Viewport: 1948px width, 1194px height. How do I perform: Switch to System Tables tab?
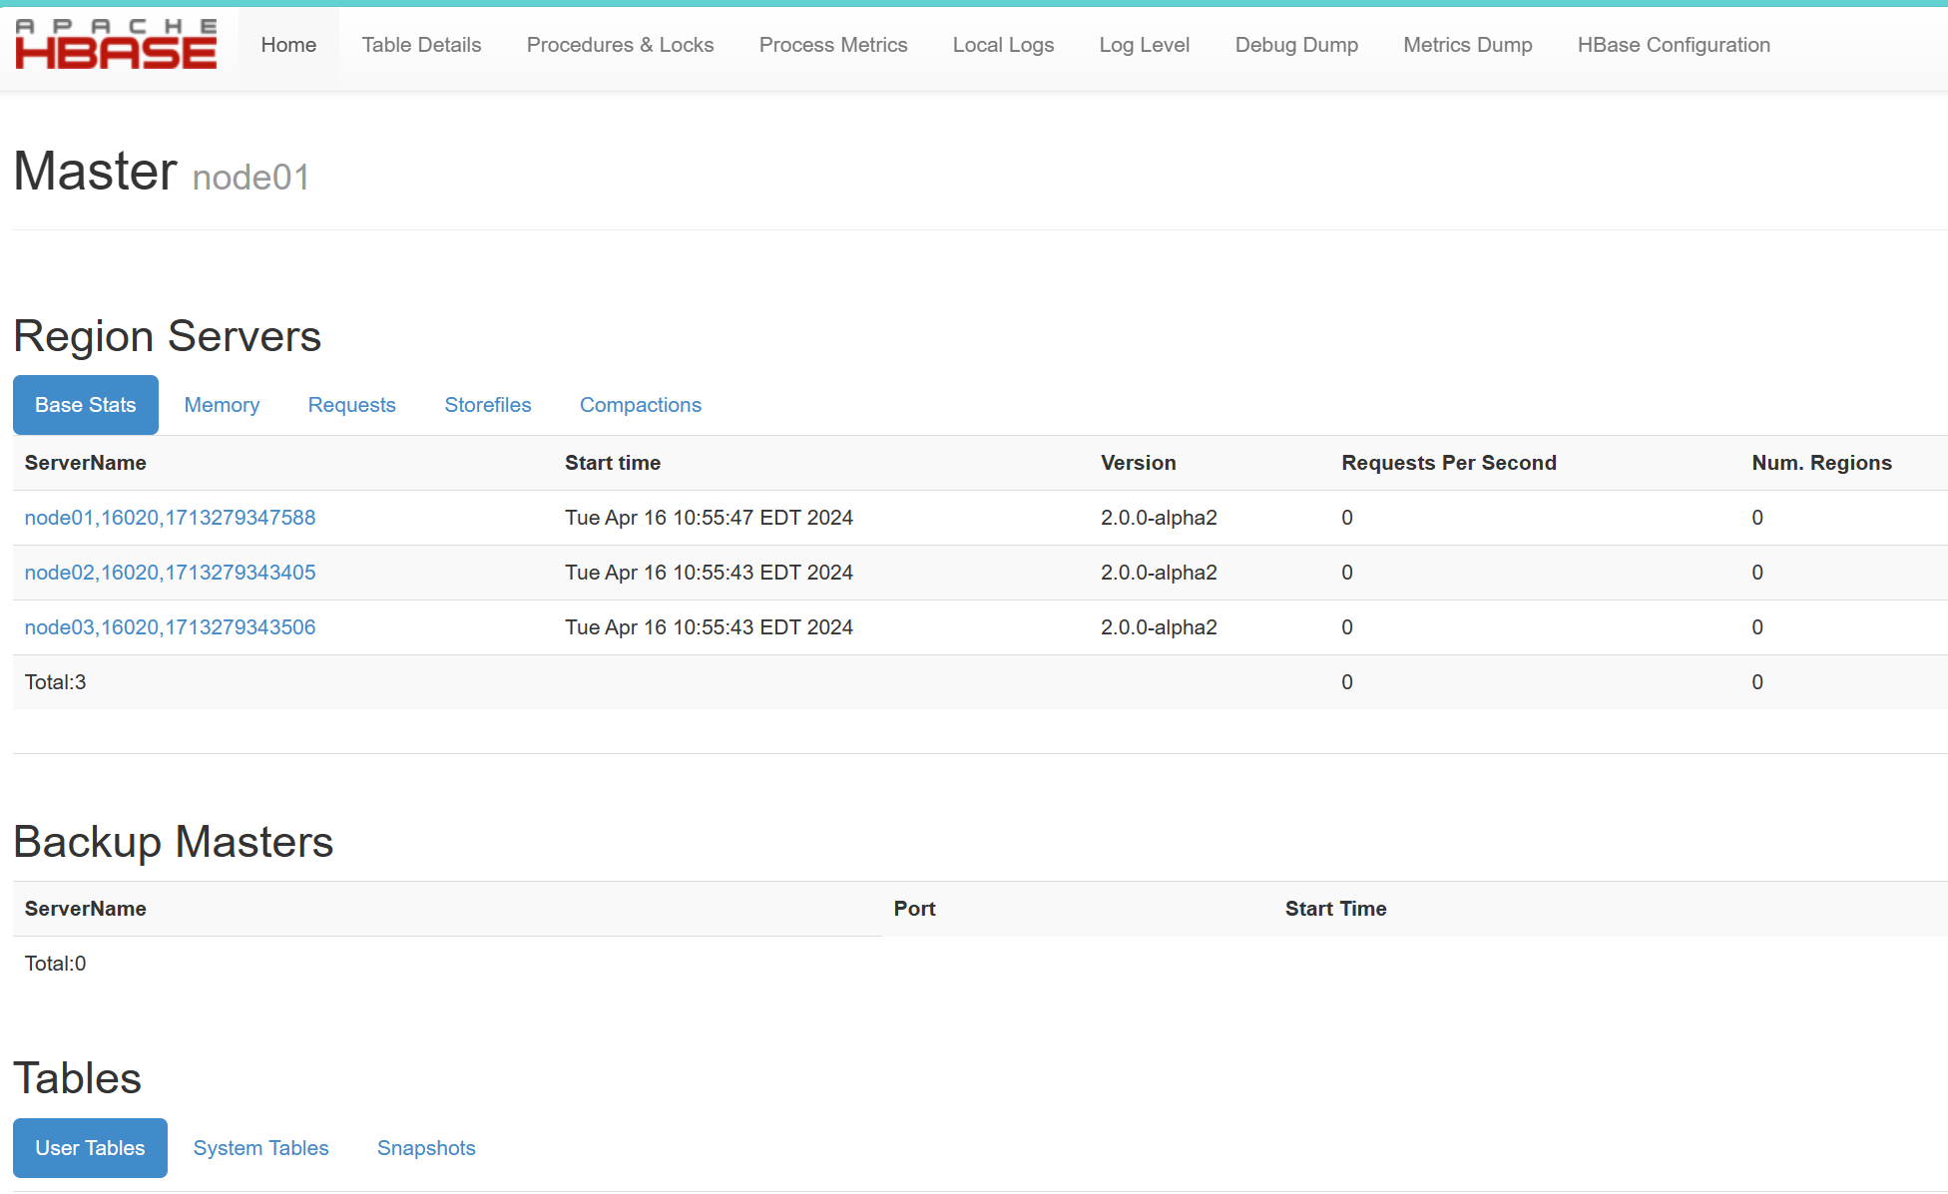(260, 1148)
